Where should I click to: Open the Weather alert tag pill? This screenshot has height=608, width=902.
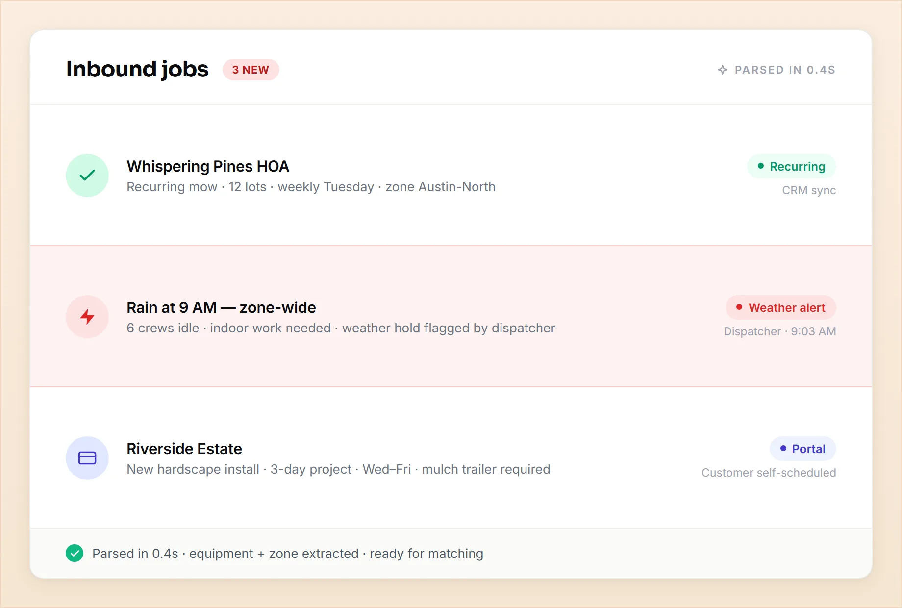click(x=780, y=307)
